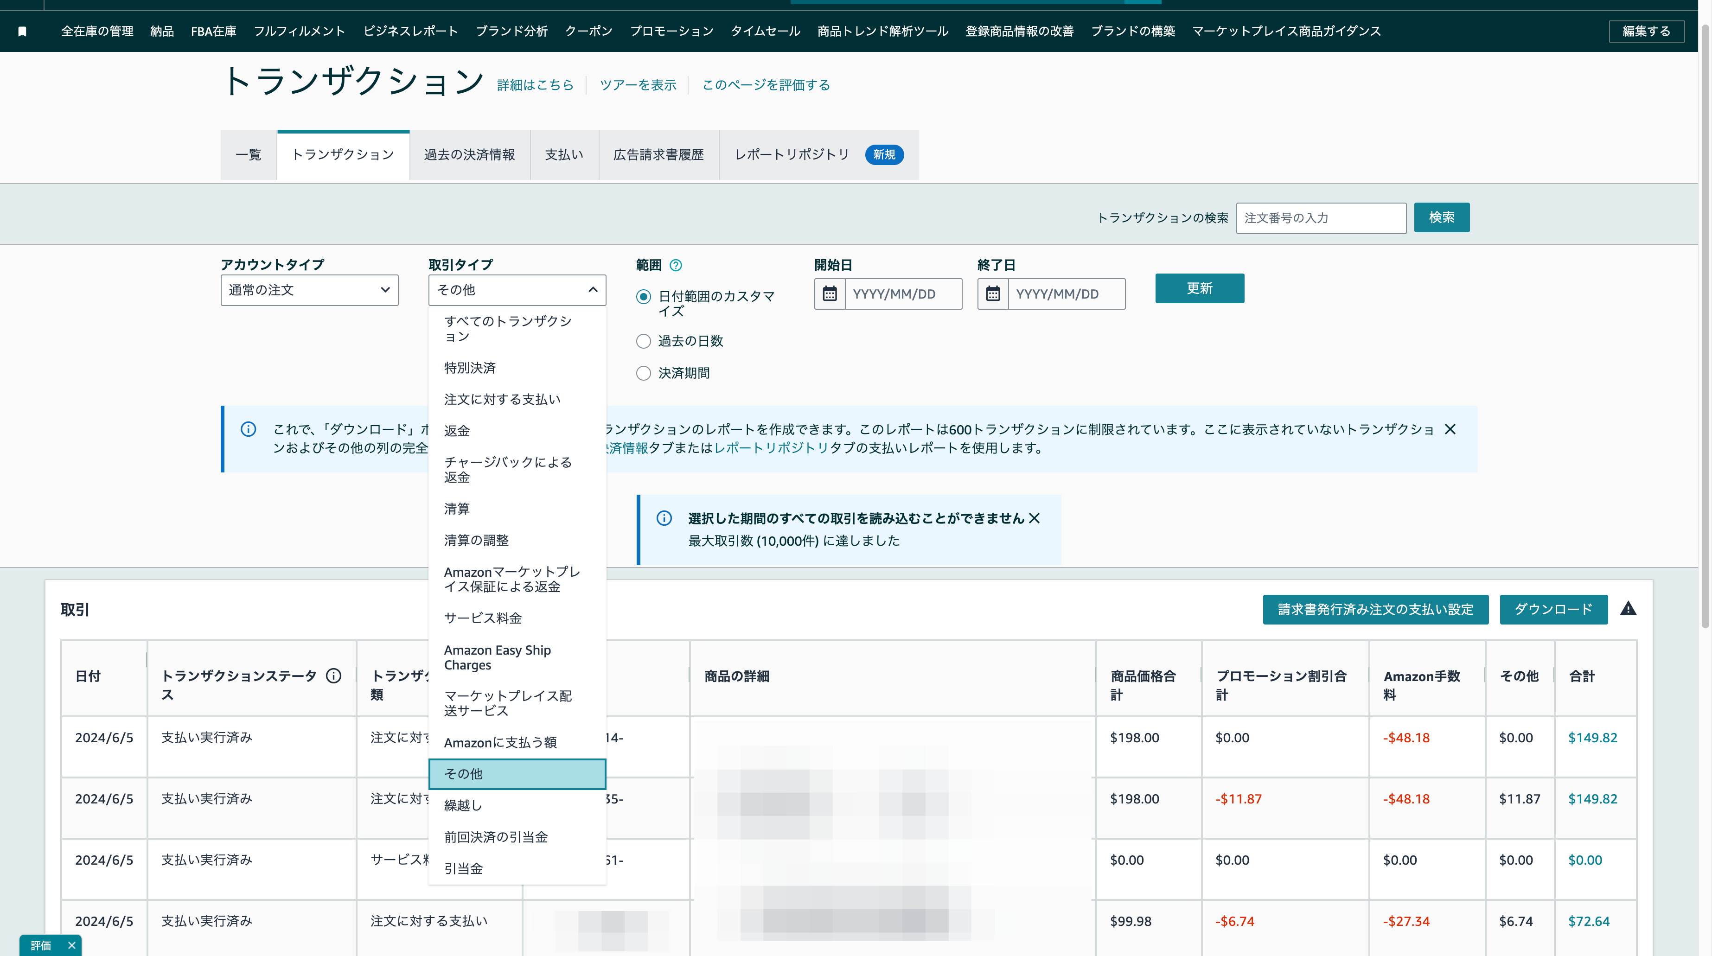Open 全在庫の管理 menu item
This screenshot has width=1712, height=956.
[x=97, y=31]
